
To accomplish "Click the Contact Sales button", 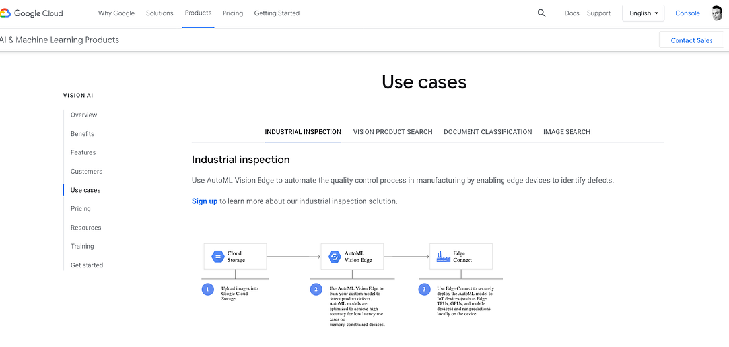I will coord(691,40).
